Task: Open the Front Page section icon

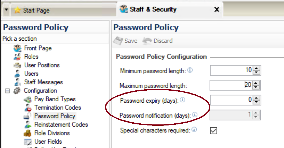Action: (x=17, y=48)
